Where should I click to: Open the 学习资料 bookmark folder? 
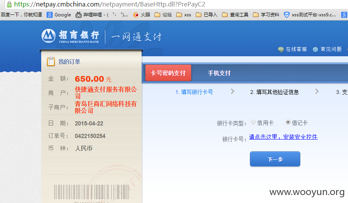click(x=266, y=15)
